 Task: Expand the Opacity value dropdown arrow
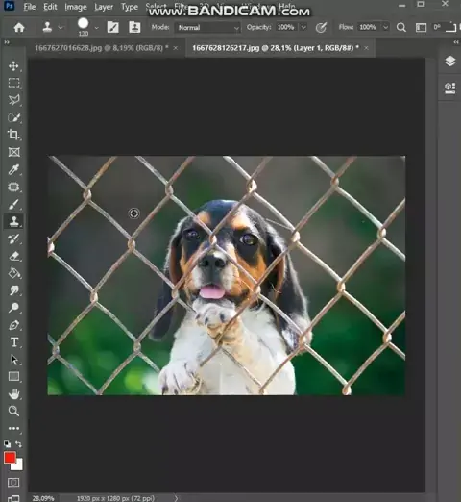[x=303, y=28]
